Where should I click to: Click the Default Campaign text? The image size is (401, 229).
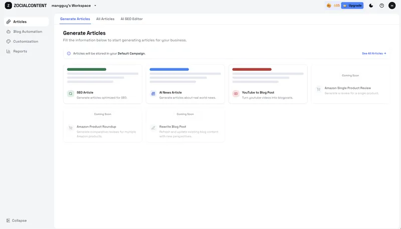[131, 54]
